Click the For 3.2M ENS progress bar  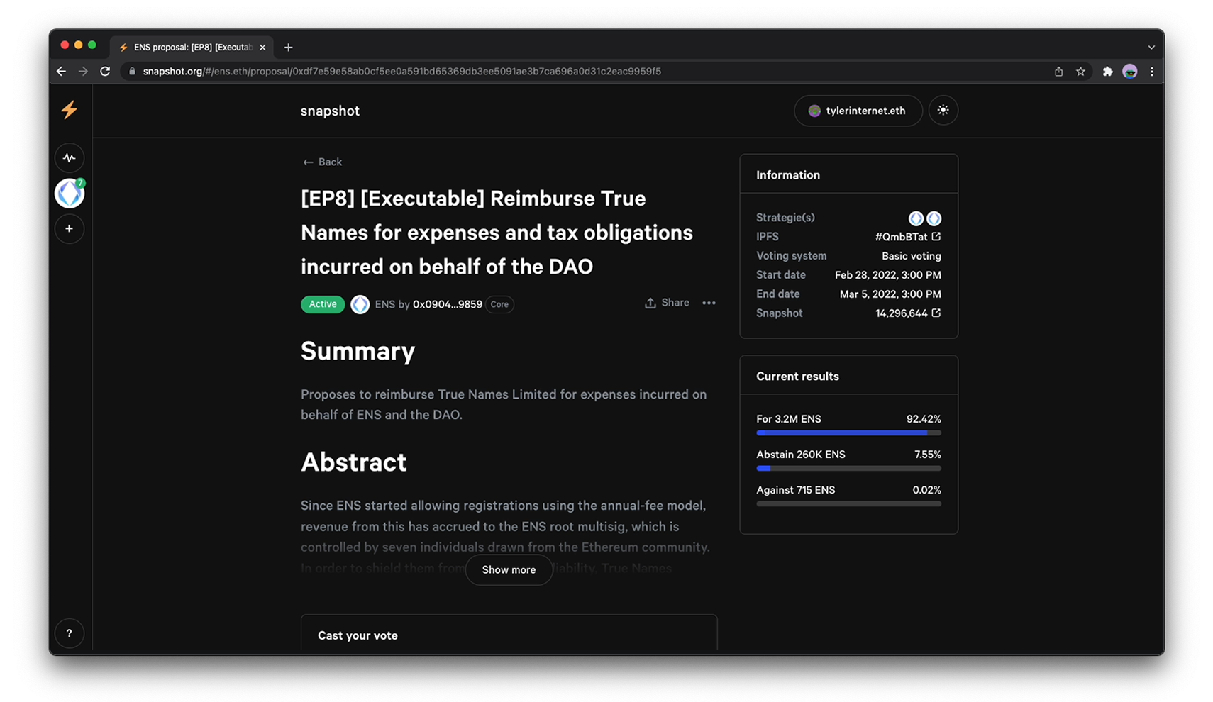tap(848, 433)
